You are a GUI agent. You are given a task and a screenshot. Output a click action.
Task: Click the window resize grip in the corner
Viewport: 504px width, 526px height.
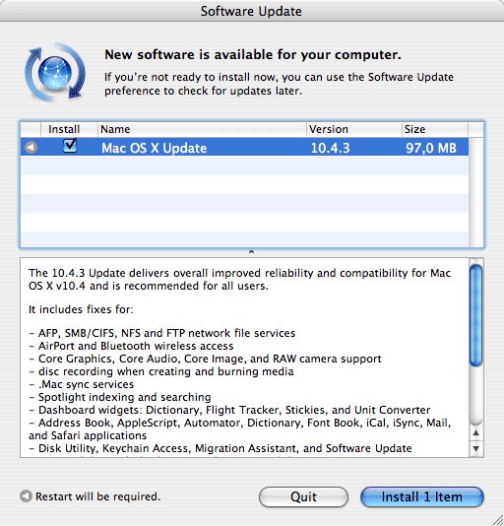click(x=498, y=520)
